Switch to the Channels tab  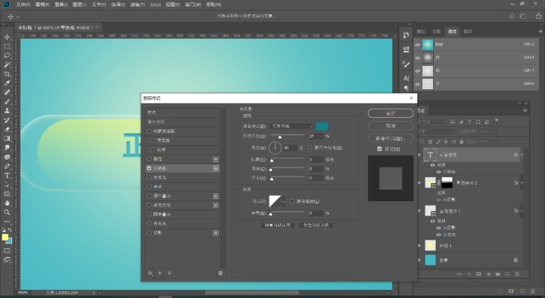[x=452, y=32]
